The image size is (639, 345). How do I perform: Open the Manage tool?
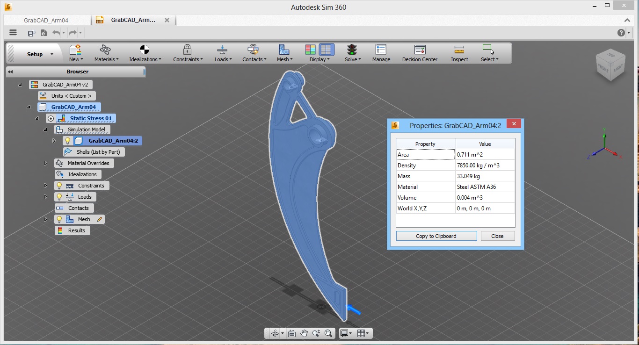381,53
